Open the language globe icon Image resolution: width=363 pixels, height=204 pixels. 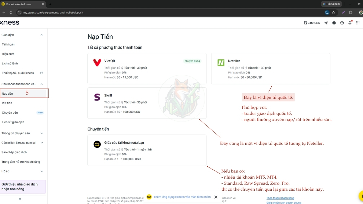pos(334,23)
